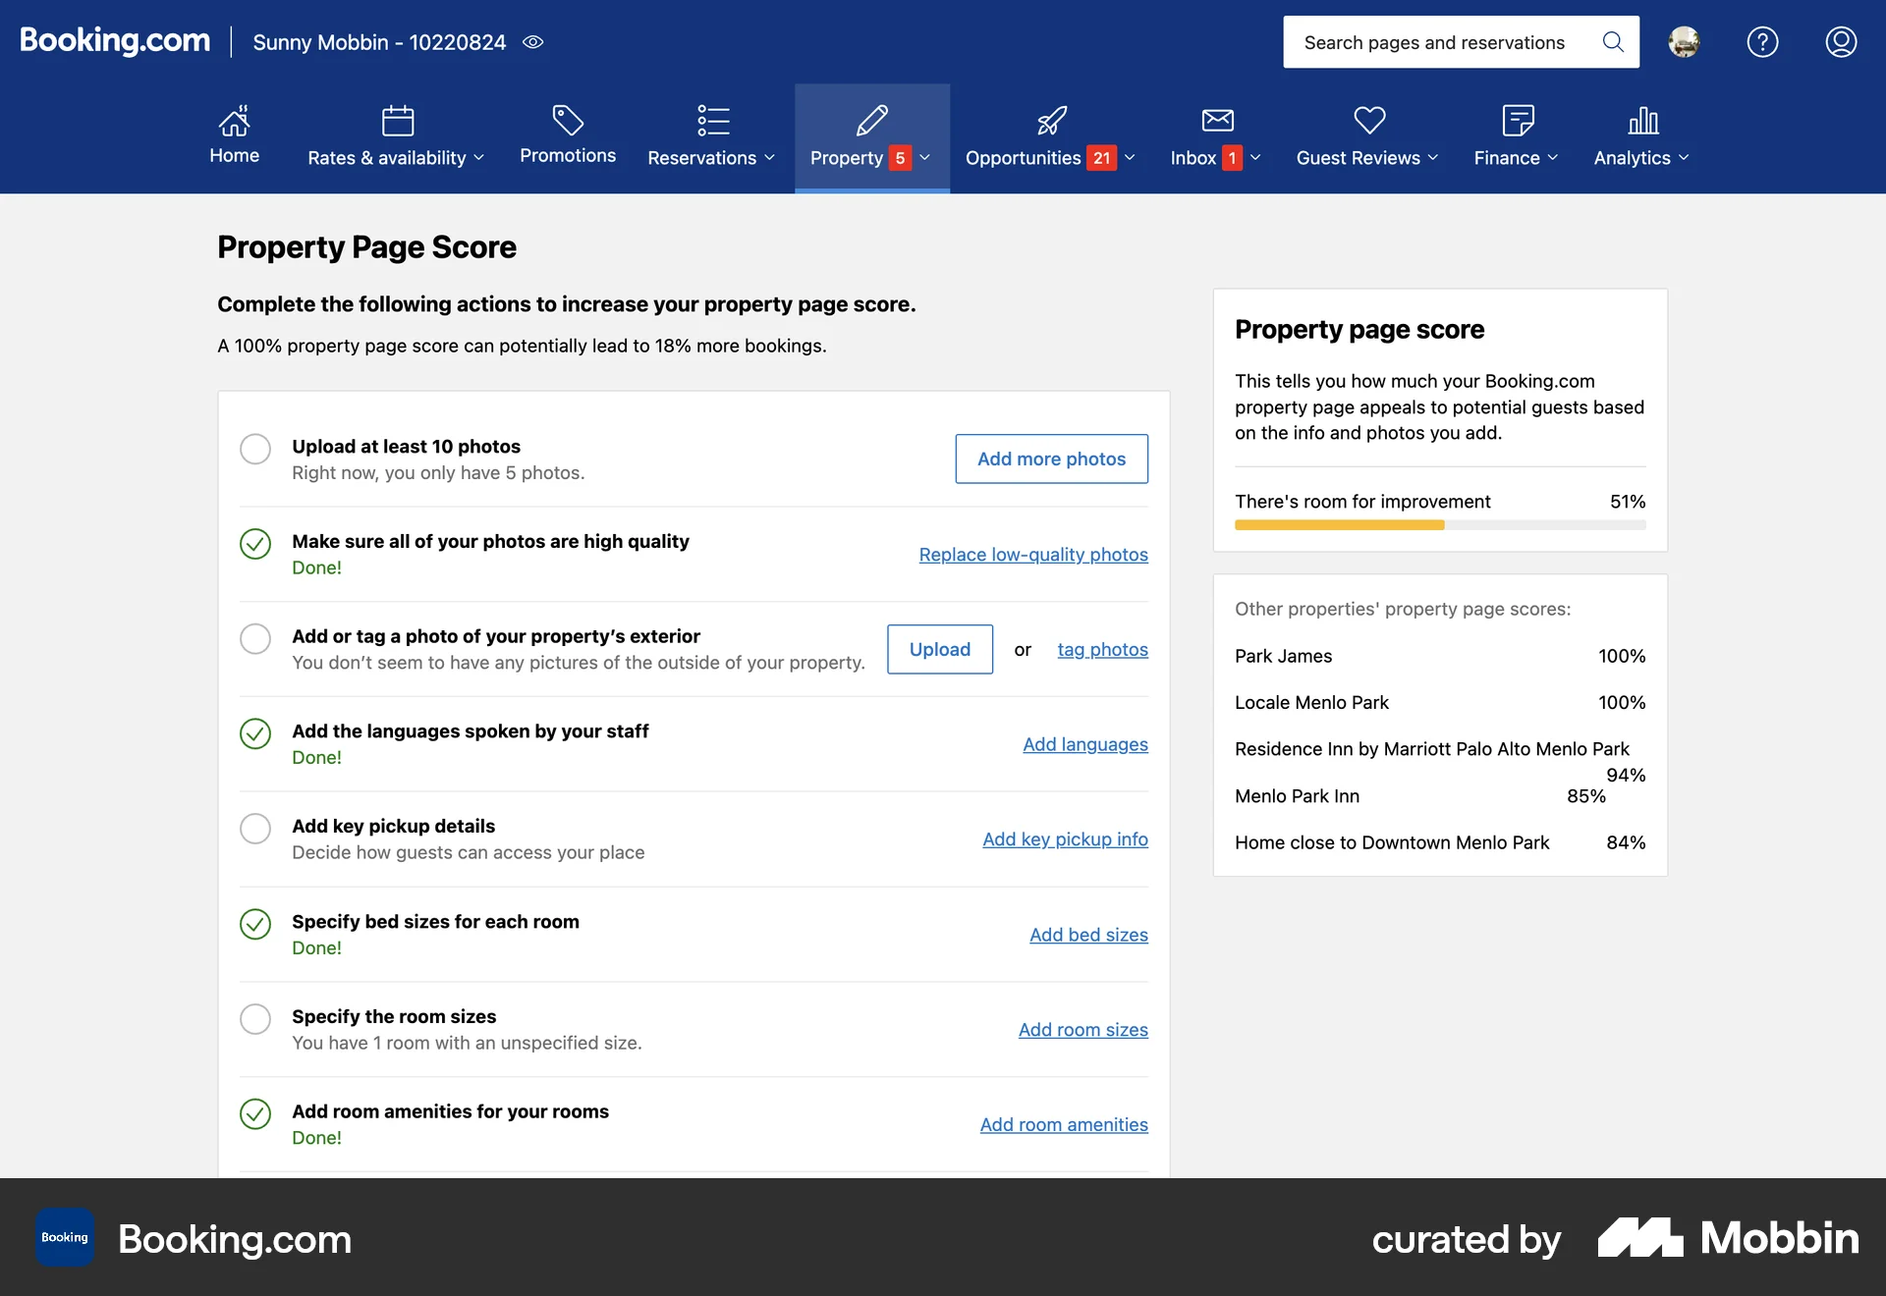Click the 51% property score progress bar
This screenshot has width=1886, height=1296.
tap(1439, 525)
